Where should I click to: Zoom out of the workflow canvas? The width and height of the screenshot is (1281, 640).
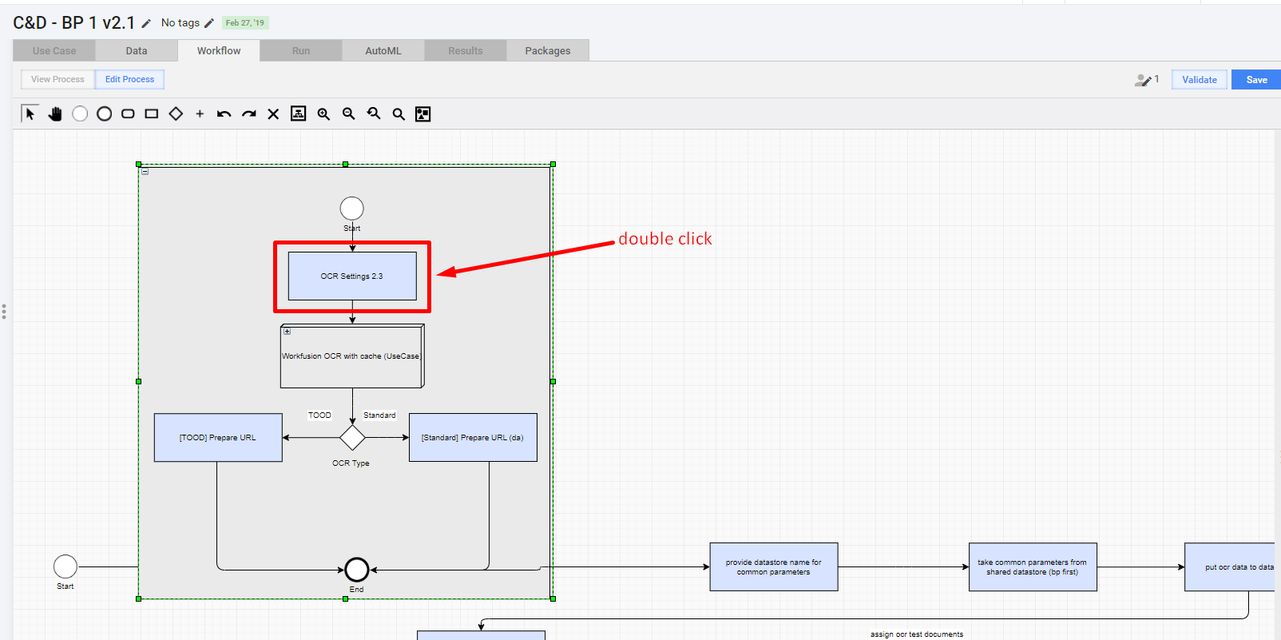point(348,113)
